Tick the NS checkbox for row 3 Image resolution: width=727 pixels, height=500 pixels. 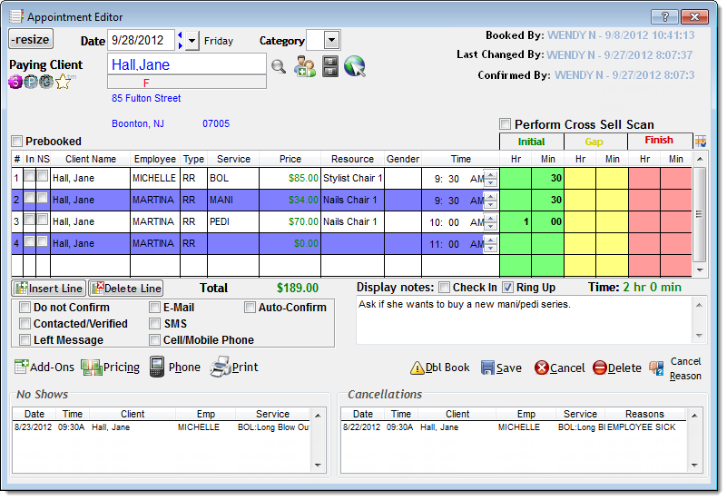point(42,220)
